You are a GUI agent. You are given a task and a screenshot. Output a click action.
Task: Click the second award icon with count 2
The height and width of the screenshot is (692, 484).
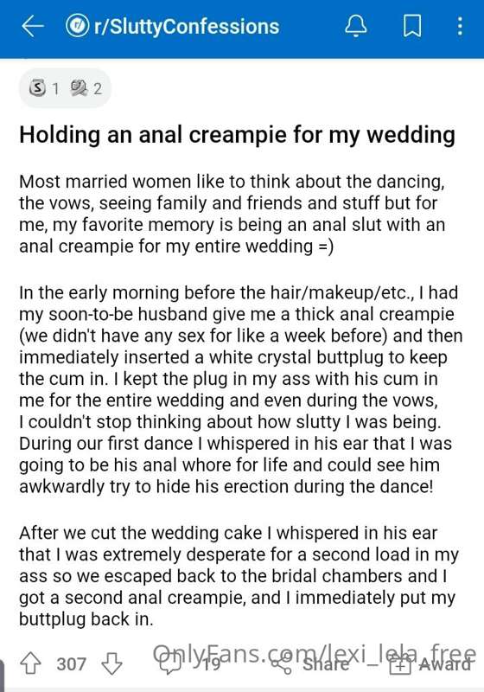pos(80,88)
